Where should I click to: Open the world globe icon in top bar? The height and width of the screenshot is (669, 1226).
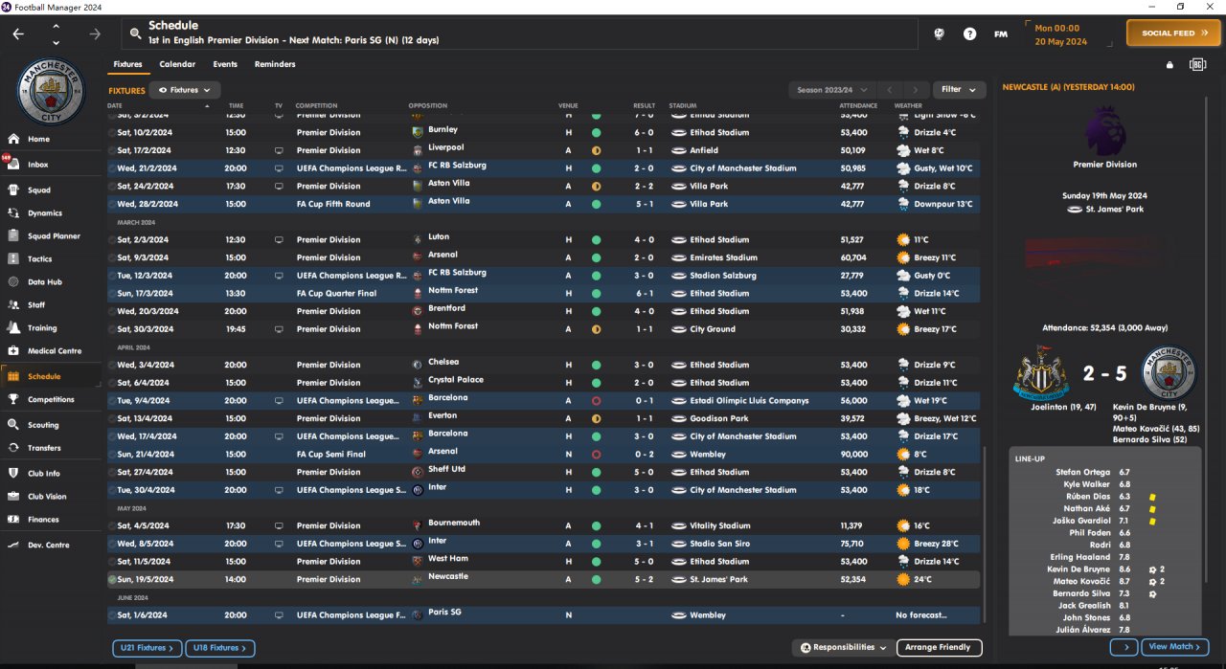click(x=940, y=33)
